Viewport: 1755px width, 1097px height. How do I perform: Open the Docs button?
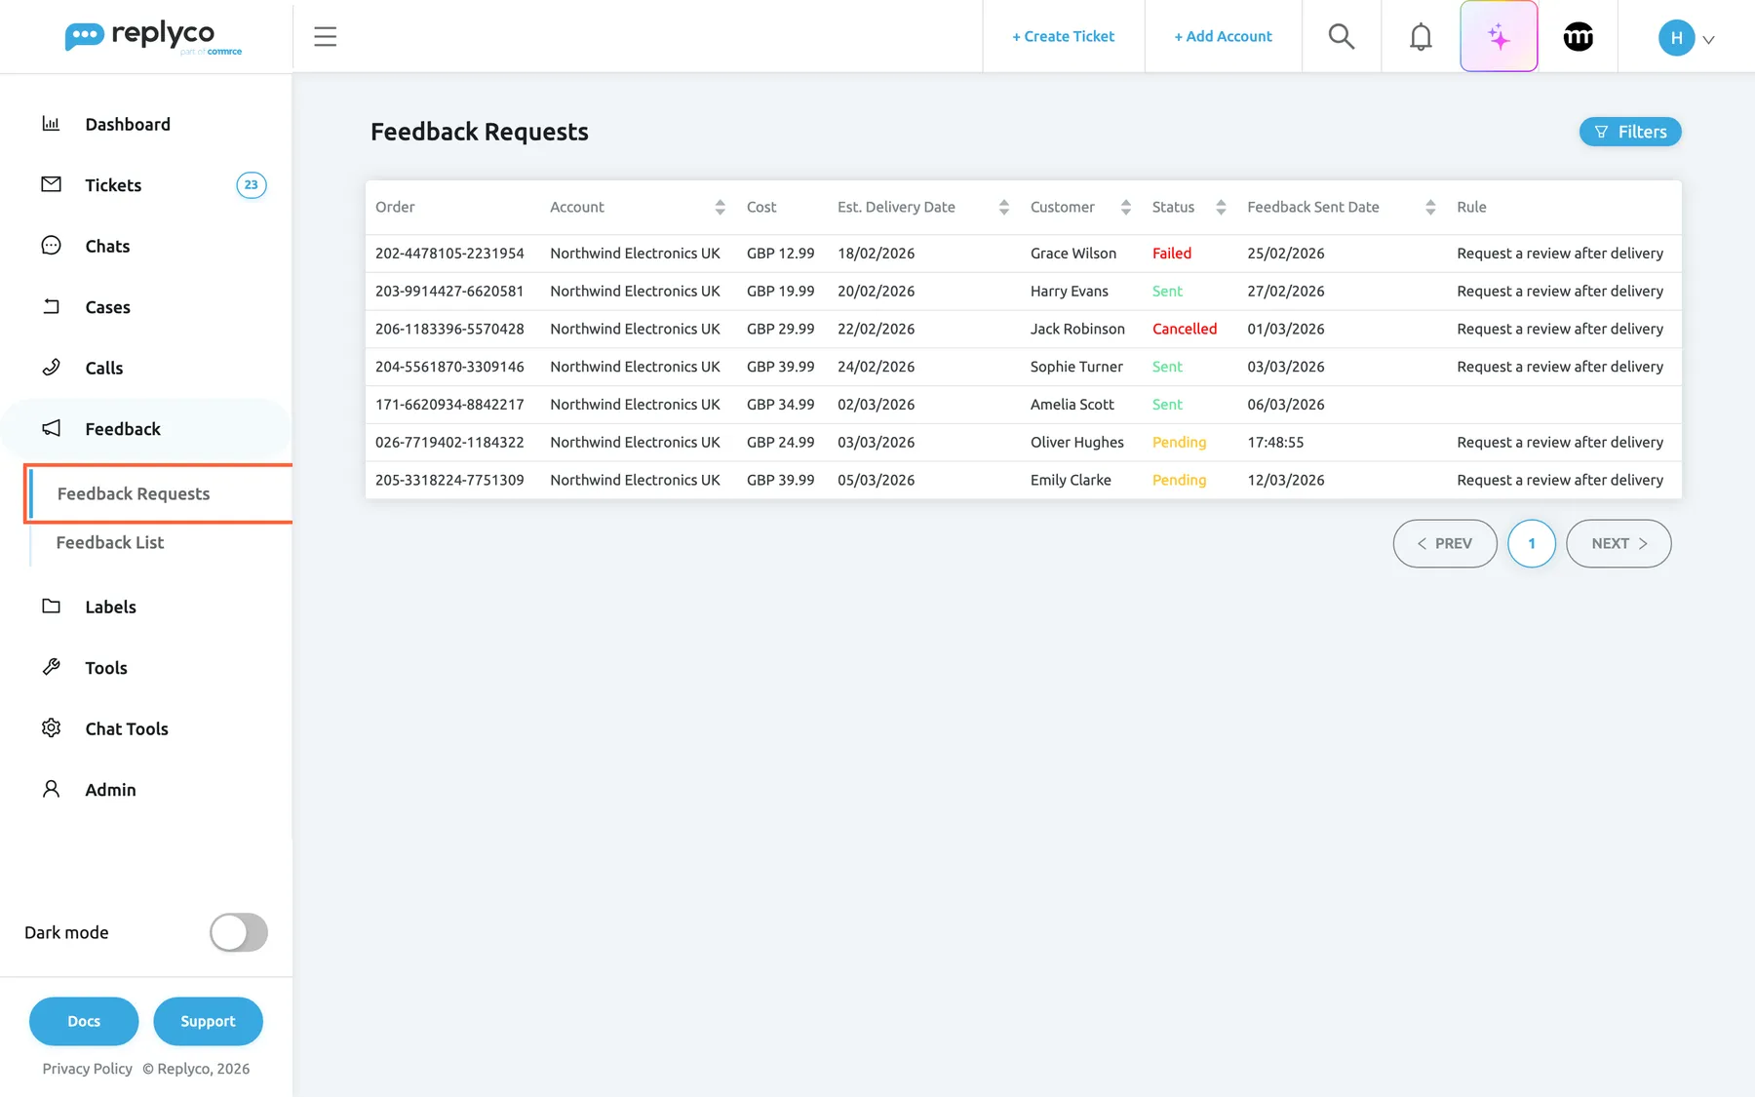(x=84, y=1021)
